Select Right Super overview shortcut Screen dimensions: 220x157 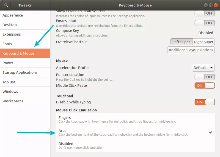203,42
